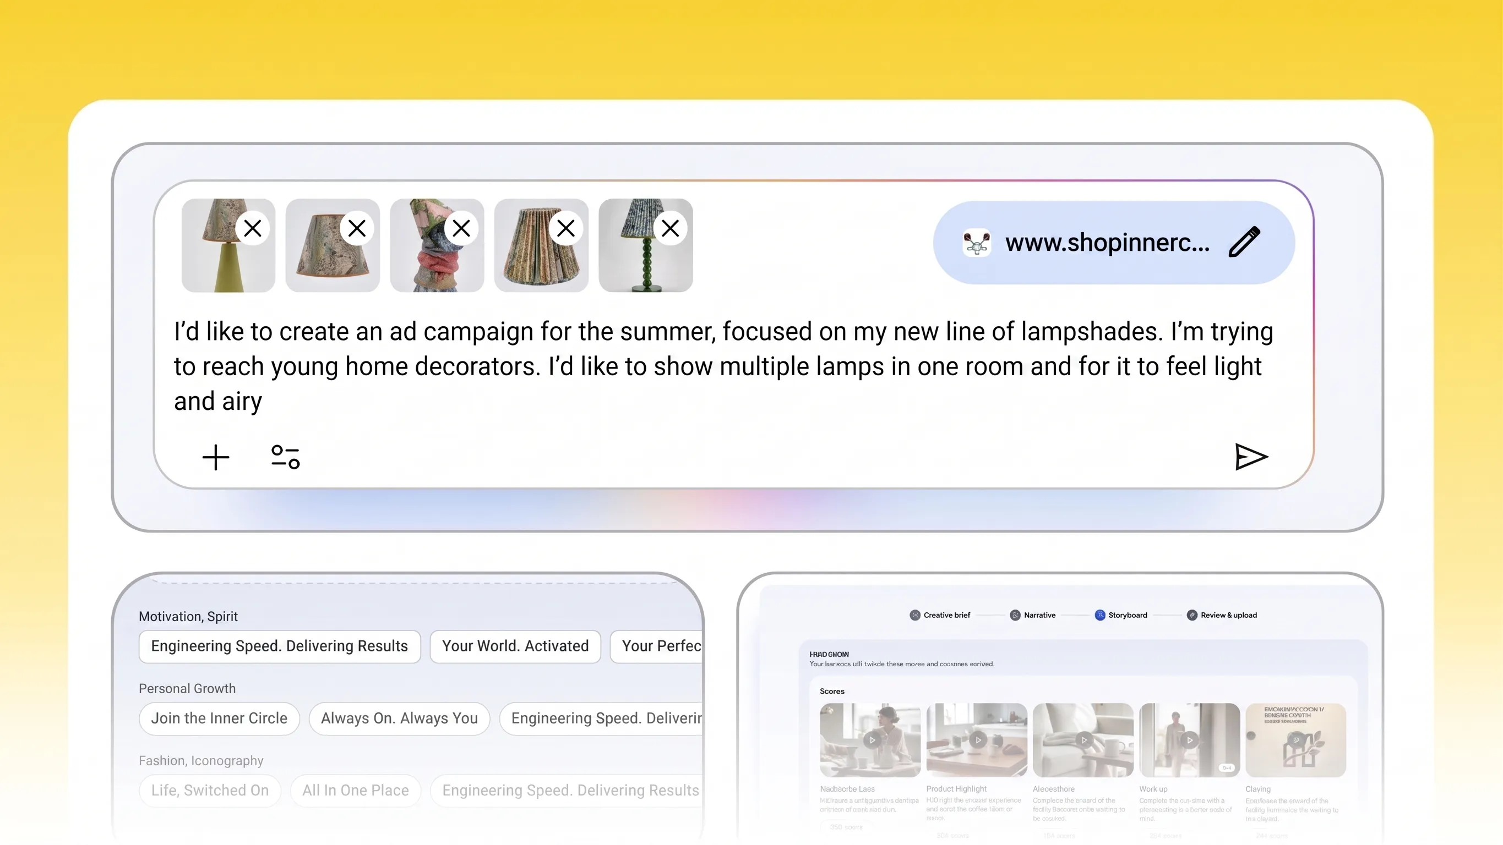Pick the cut-off 'Your Perfec' tagline chip

[x=656, y=646]
